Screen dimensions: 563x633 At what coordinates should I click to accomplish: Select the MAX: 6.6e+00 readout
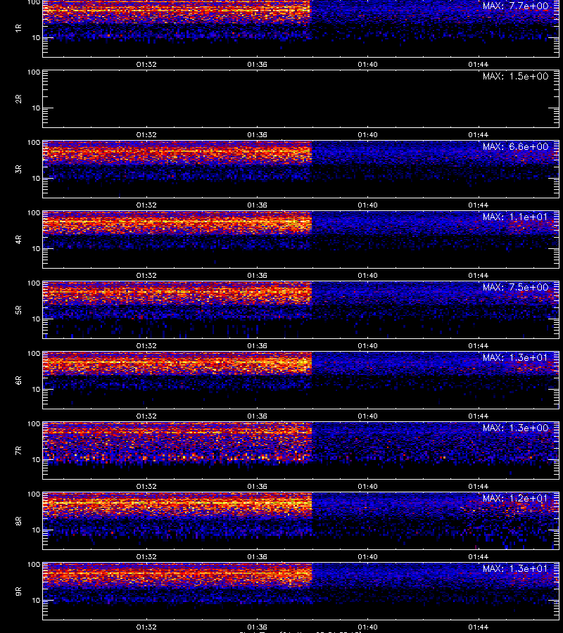pyautogui.click(x=515, y=146)
